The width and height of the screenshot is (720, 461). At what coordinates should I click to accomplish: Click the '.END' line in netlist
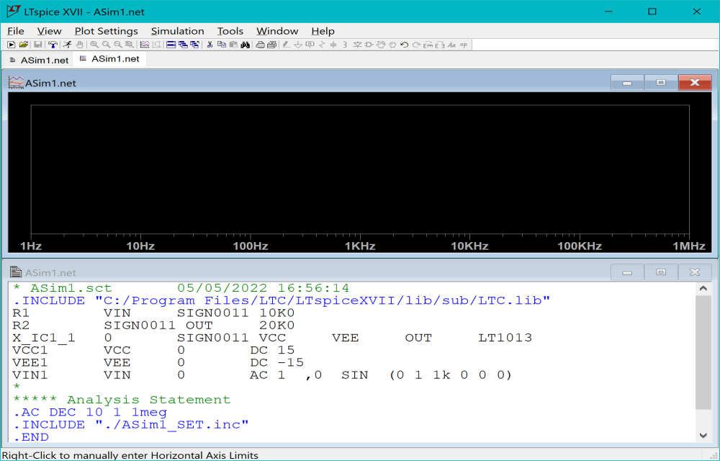(31, 437)
